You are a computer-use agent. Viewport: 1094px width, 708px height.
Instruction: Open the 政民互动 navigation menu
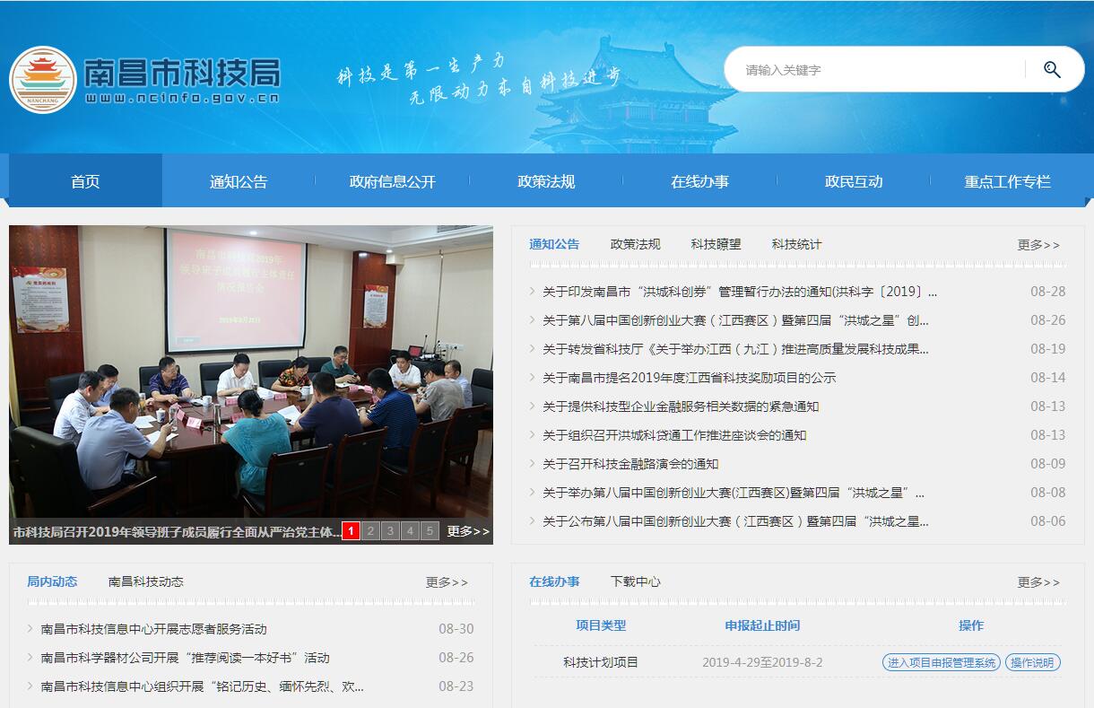coord(854,181)
